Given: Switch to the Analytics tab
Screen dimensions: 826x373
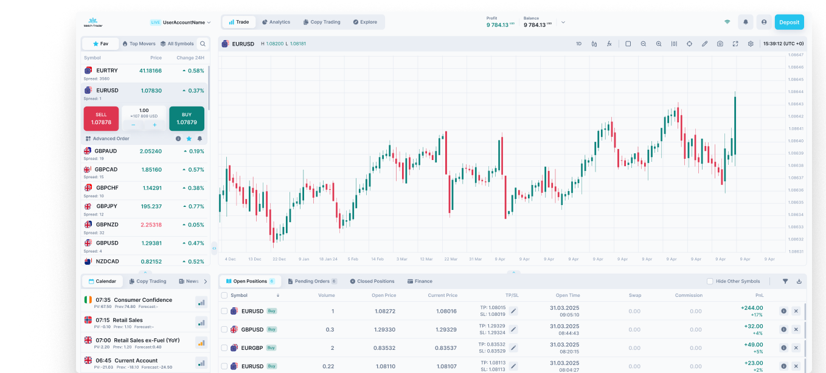Looking at the screenshot, I should click(x=276, y=22).
